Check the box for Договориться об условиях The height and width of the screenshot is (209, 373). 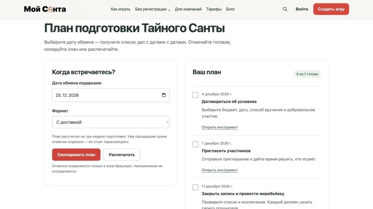tap(195, 95)
